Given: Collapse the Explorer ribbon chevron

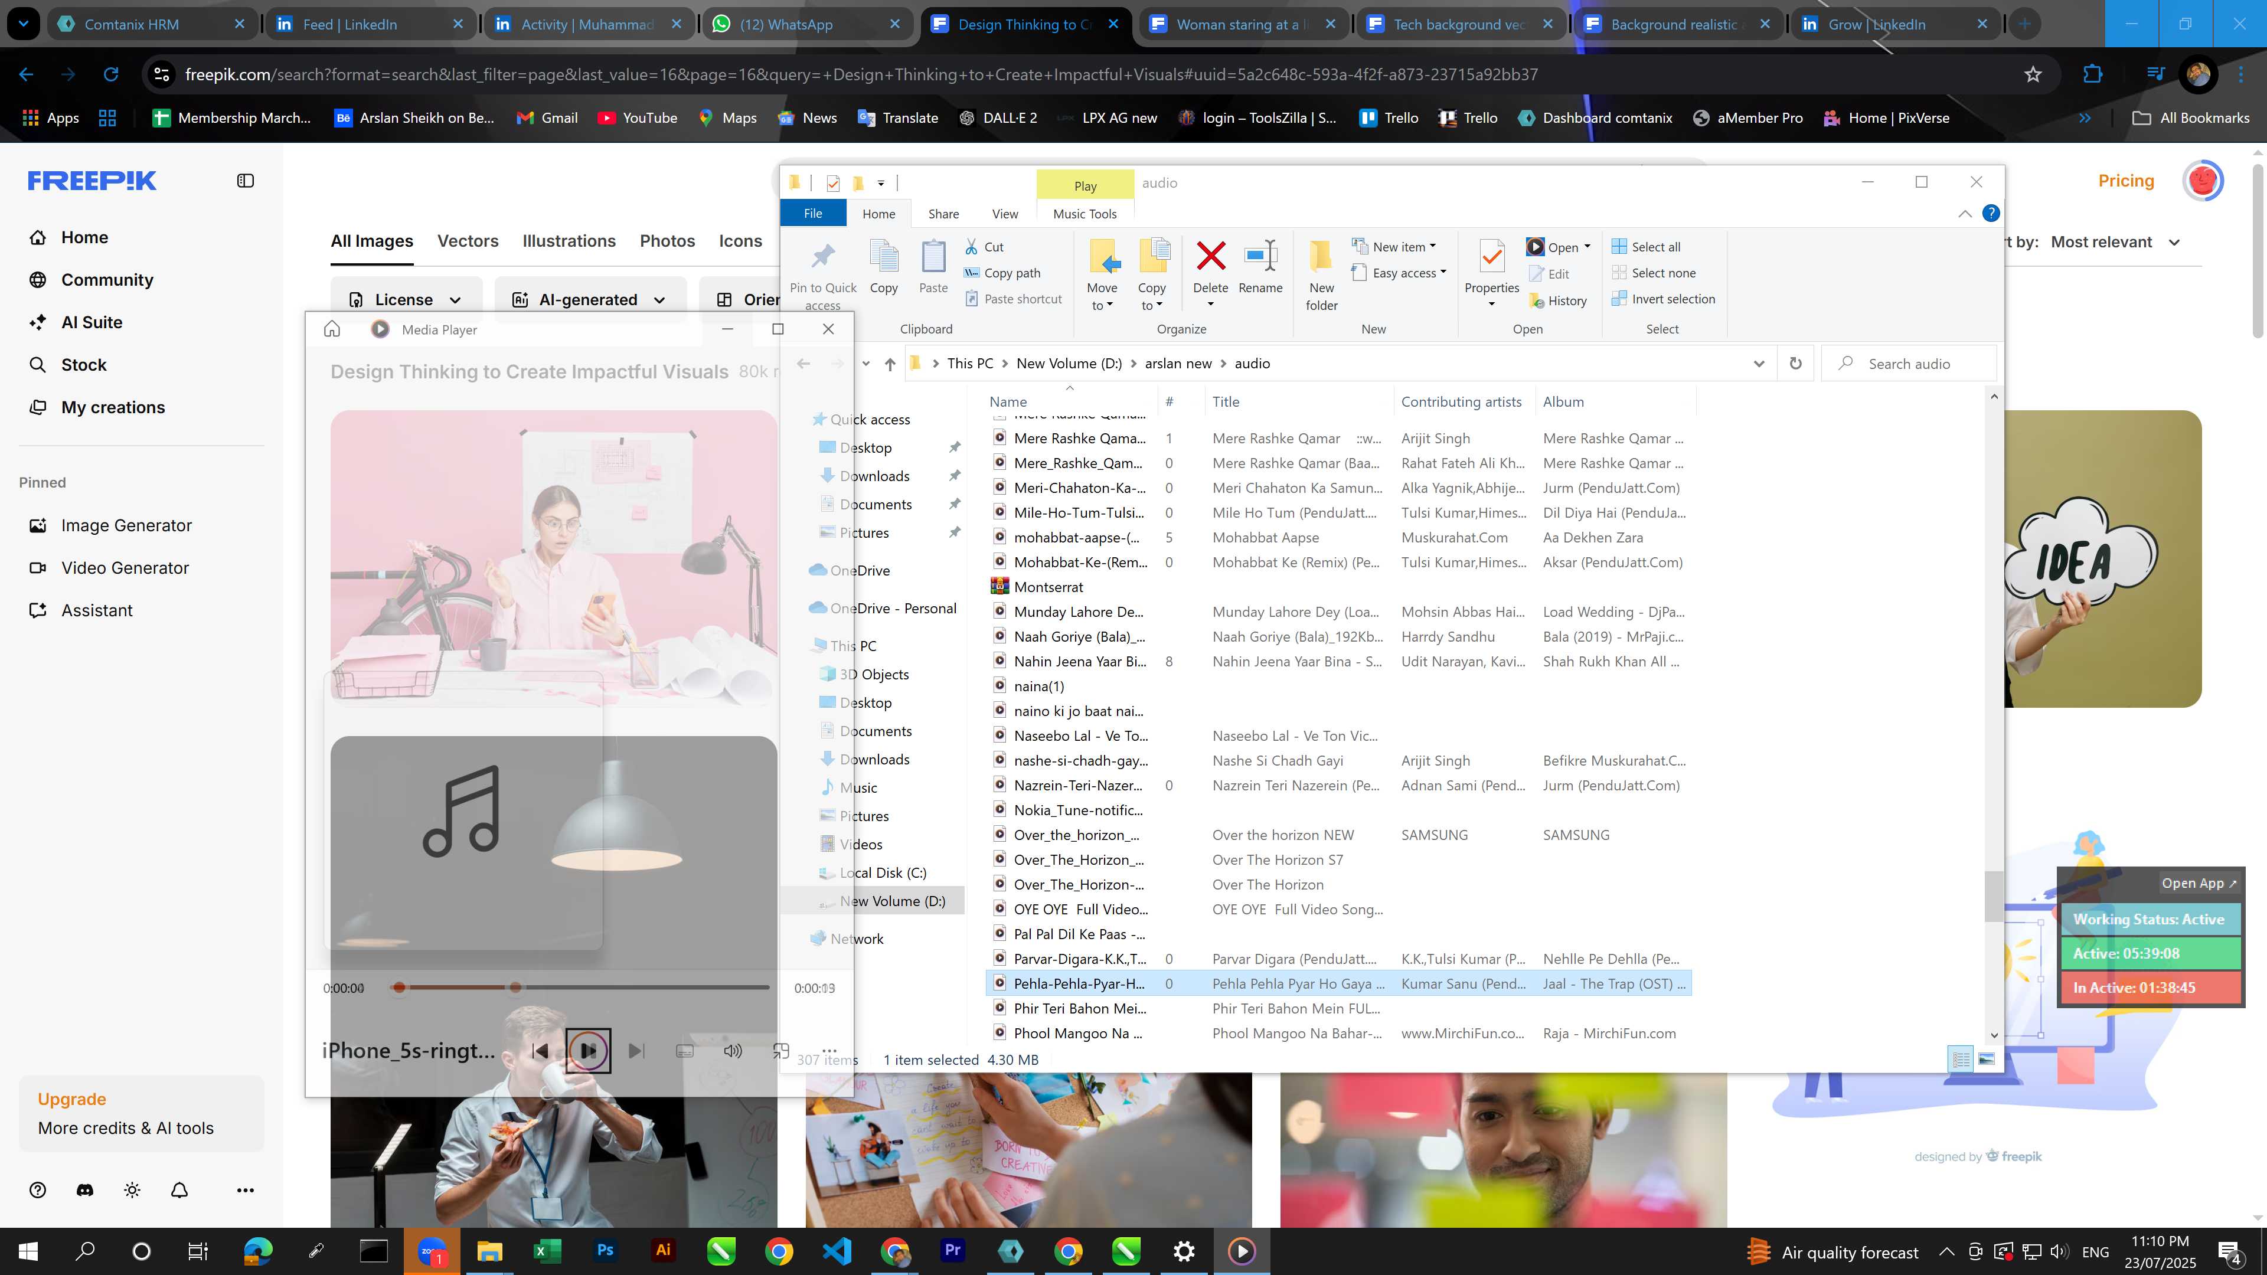Looking at the screenshot, I should click(1964, 214).
